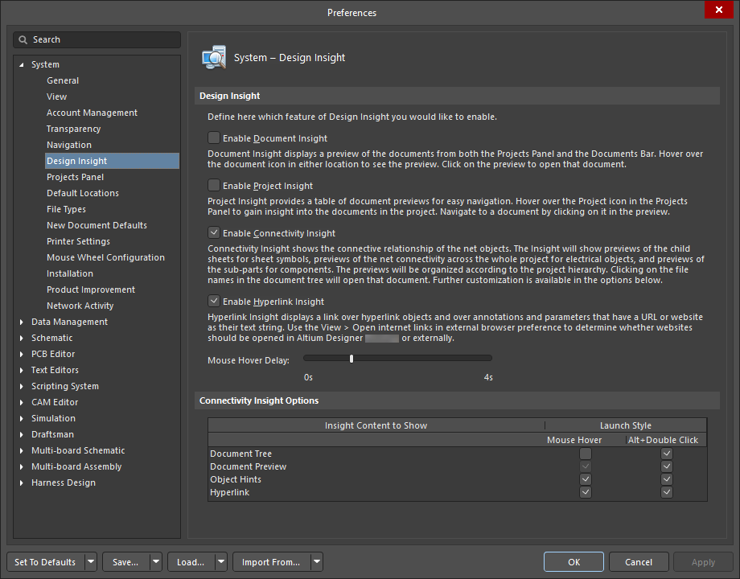Click the search magnifier icon
Image resolution: width=740 pixels, height=579 pixels.
[x=24, y=39]
